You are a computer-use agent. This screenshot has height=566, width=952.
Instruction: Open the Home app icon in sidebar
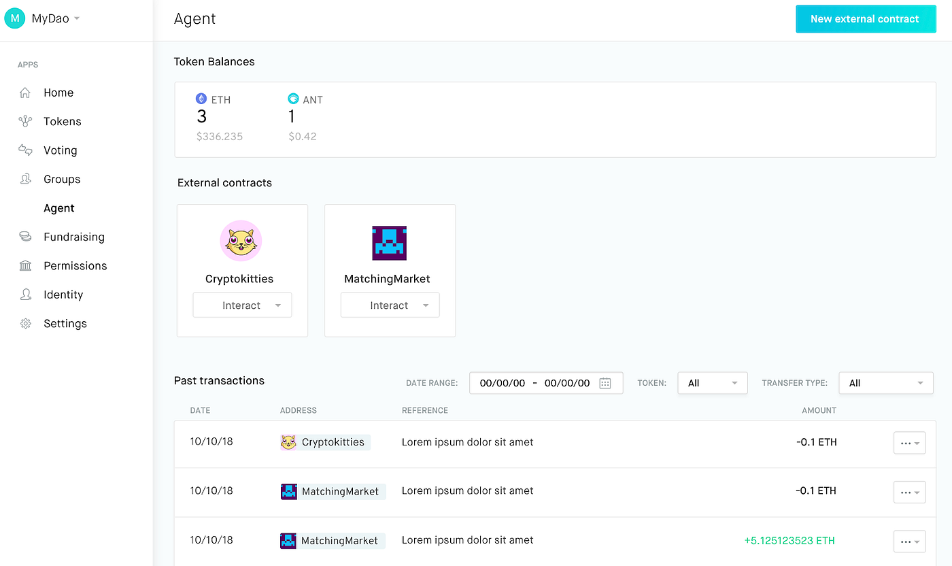[26, 93]
